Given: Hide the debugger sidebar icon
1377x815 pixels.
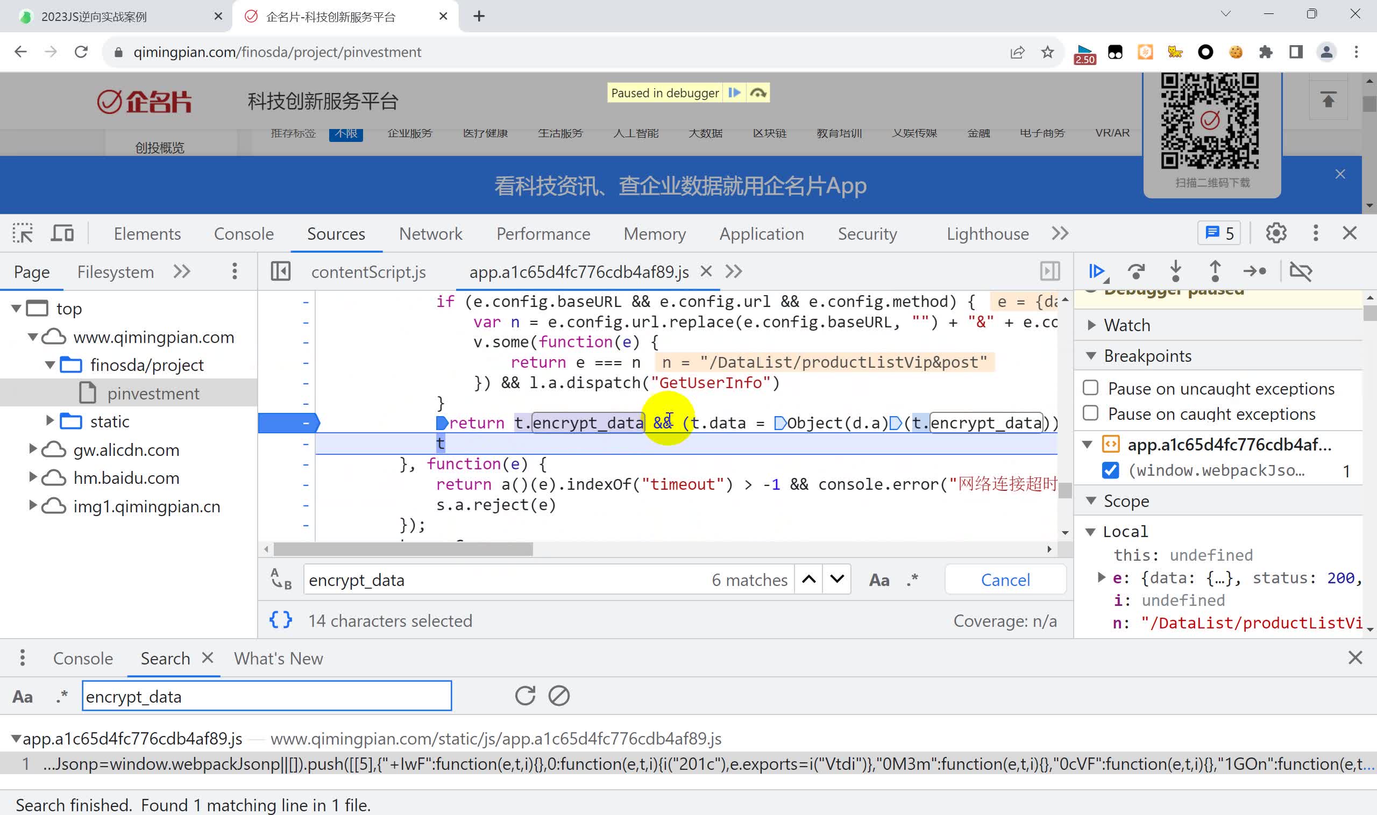Looking at the screenshot, I should pyautogui.click(x=1050, y=271).
